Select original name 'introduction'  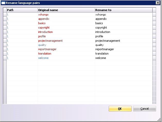pyautogui.click(x=45, y=32)
